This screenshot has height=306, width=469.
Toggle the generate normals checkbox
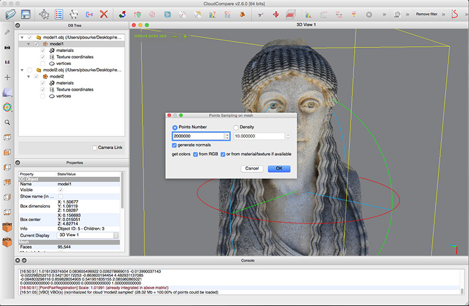tap(174, 145)
